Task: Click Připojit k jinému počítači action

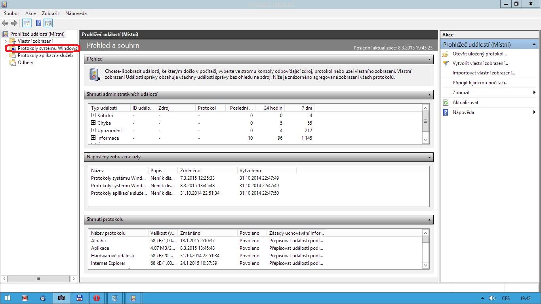Action: tap(480, 83)
